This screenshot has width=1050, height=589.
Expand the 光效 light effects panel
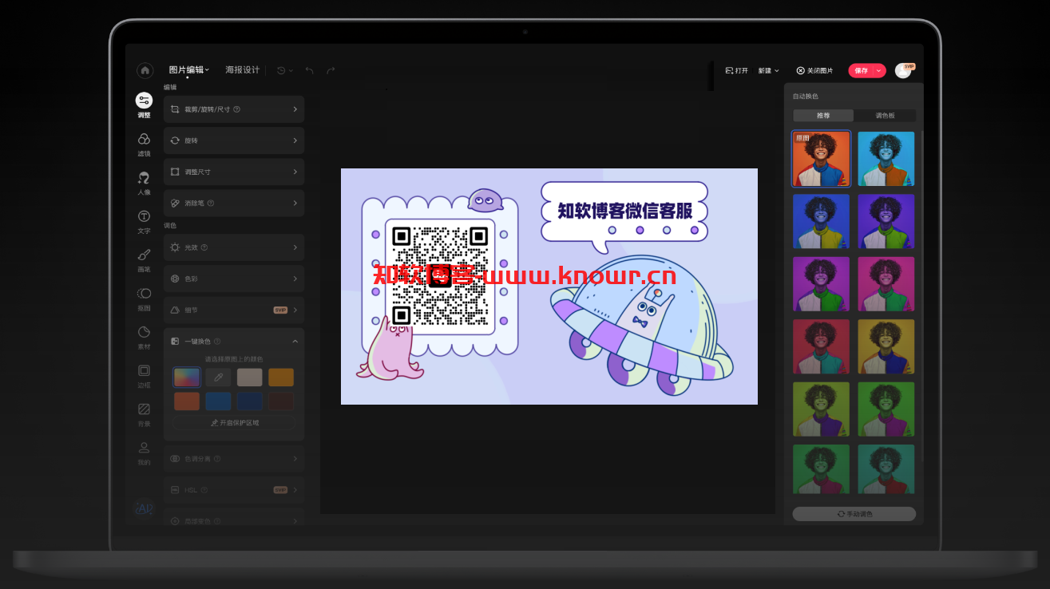[234, 247]
